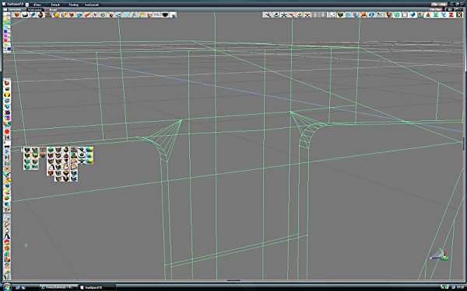467x291 pixels.
Task: Open the Floating menu
Action: click(74, 5)
